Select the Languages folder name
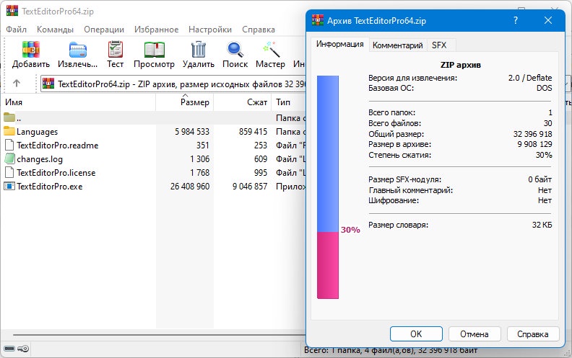Image resolution: width=572 pixels, height=358 pixels. [x=38, y=131]
